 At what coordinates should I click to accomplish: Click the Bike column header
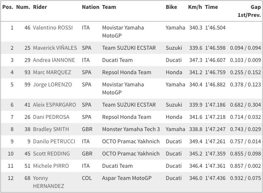(x=172, y=7)
